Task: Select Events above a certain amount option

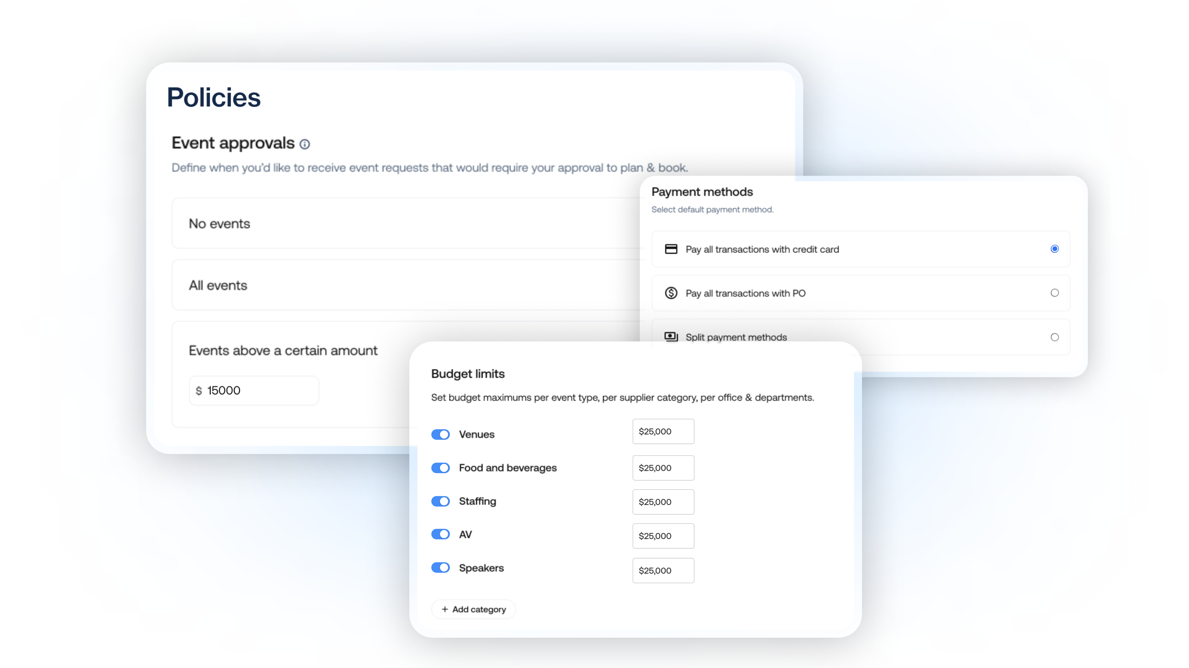Action: click(x=283, y=350)
